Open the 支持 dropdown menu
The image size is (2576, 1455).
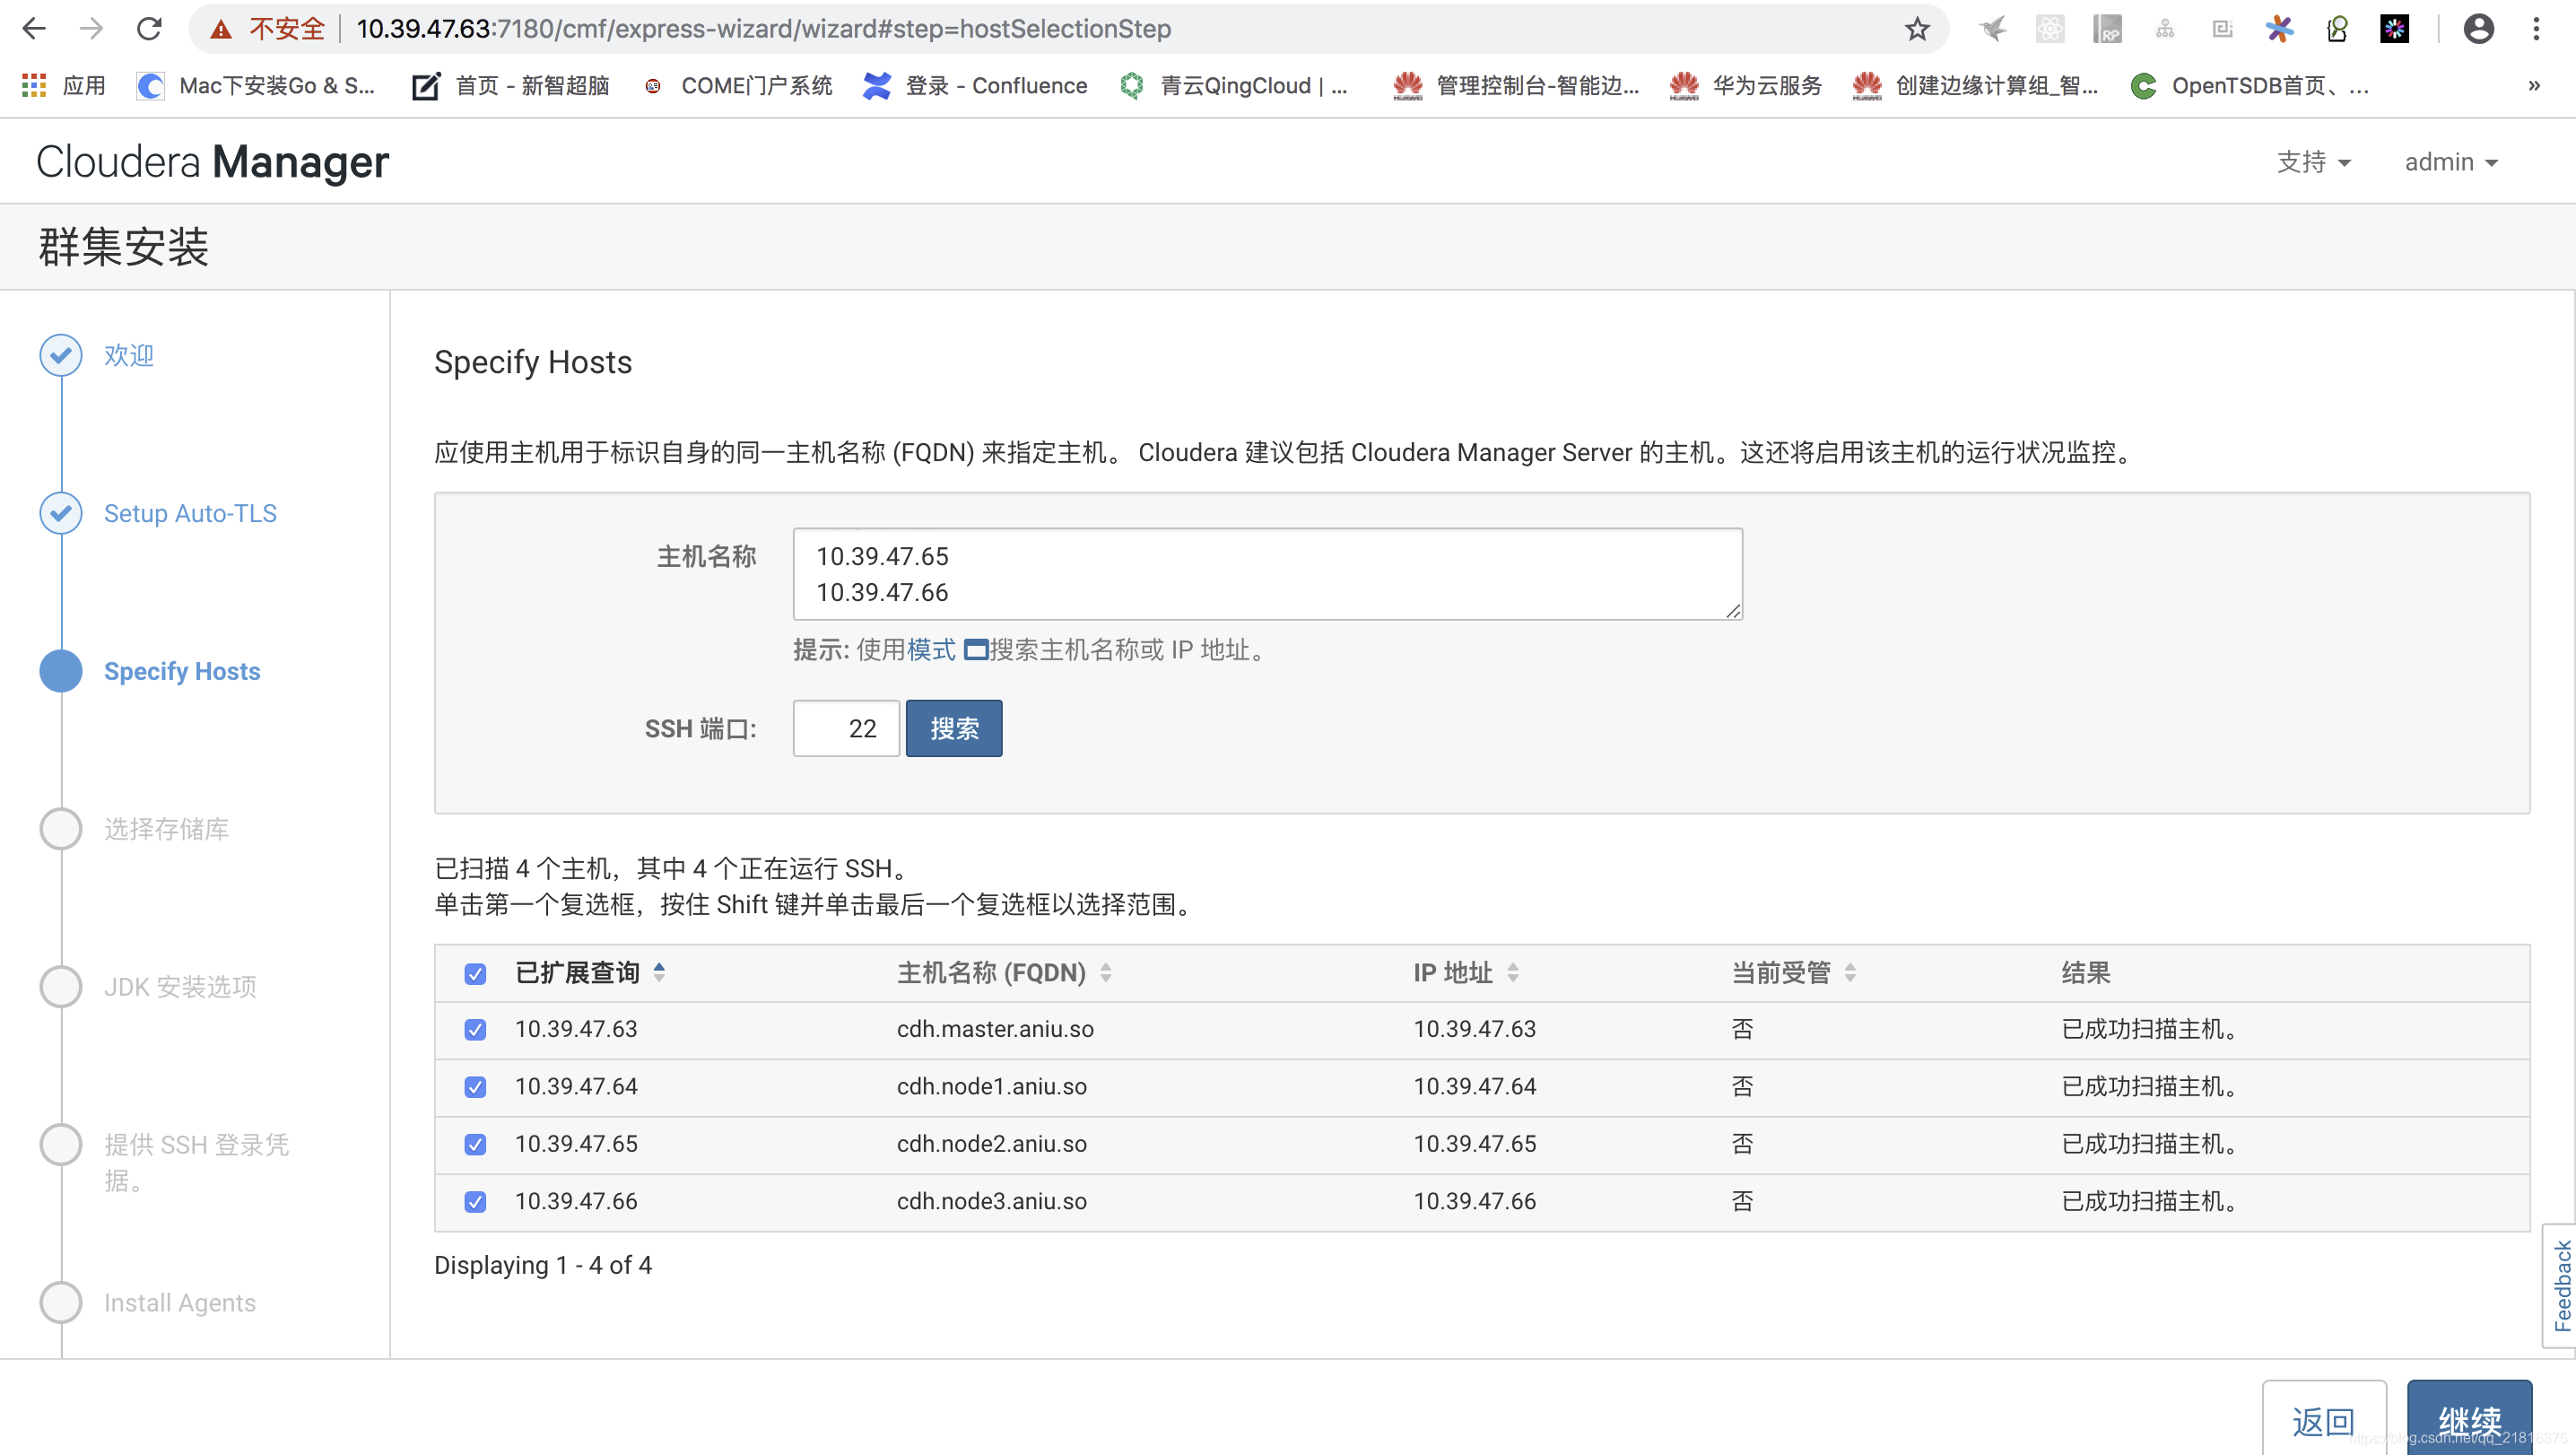(2313, 162)
